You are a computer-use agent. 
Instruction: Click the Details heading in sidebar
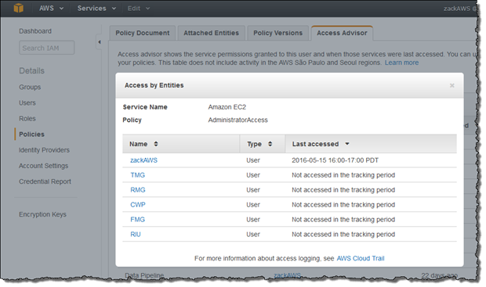[x=31, y=71]
